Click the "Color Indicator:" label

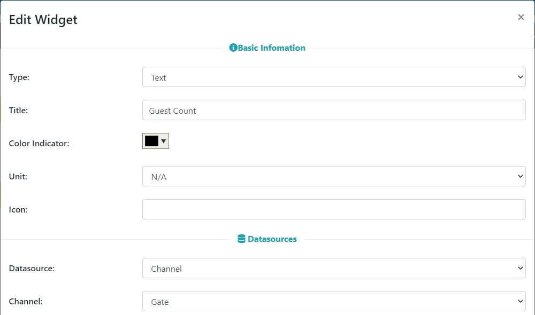tap(39, 144)
